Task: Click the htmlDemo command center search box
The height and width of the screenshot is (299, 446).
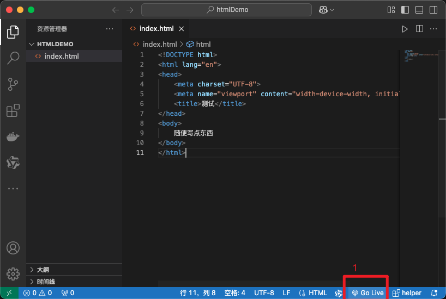Action: (x=226, y=10)
